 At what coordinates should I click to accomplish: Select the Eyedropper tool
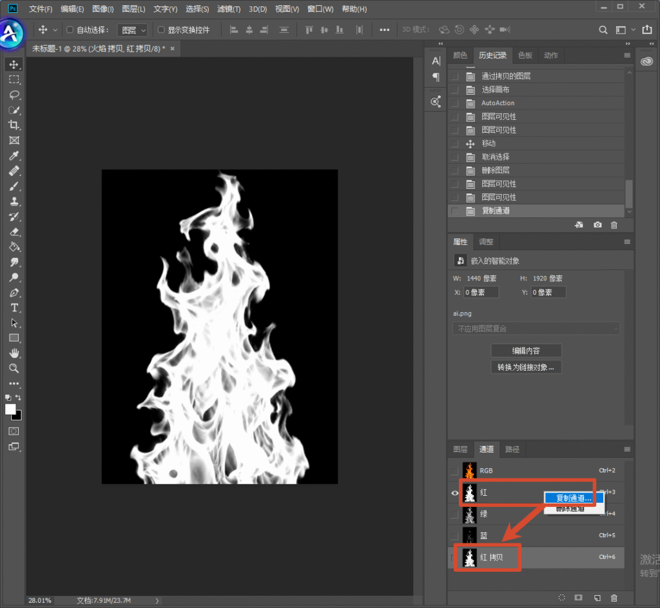tap(14, 156)
